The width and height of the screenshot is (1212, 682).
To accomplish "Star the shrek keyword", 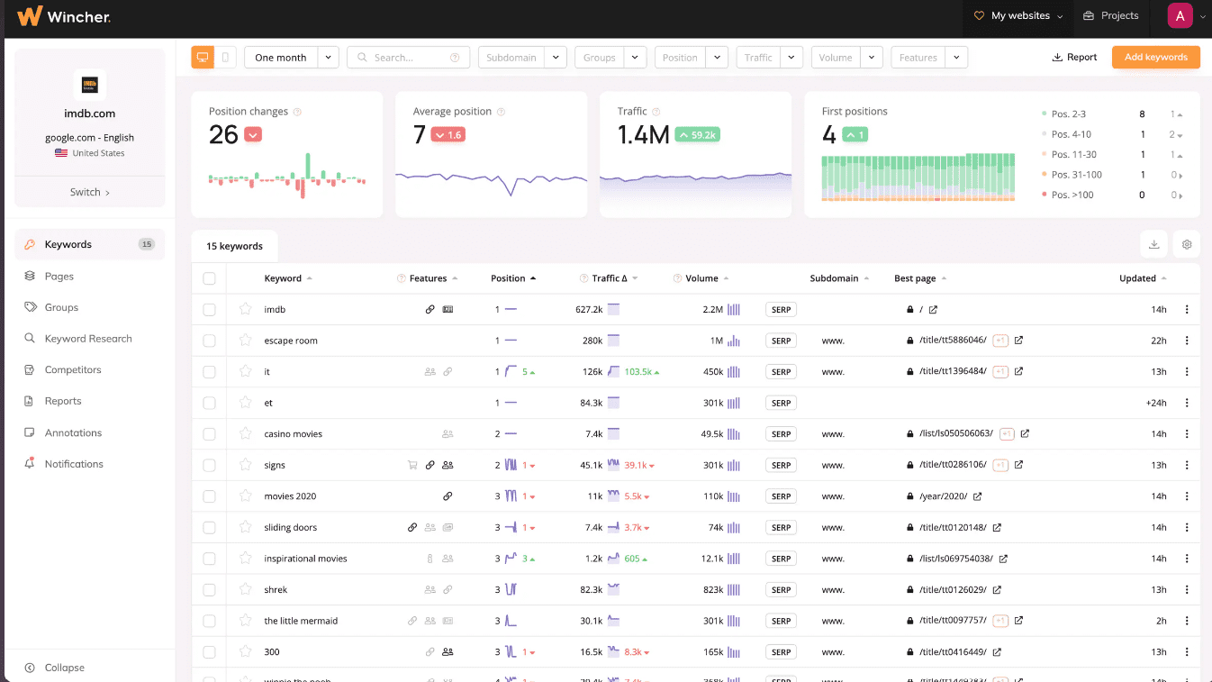I will [x=245, y=589].
